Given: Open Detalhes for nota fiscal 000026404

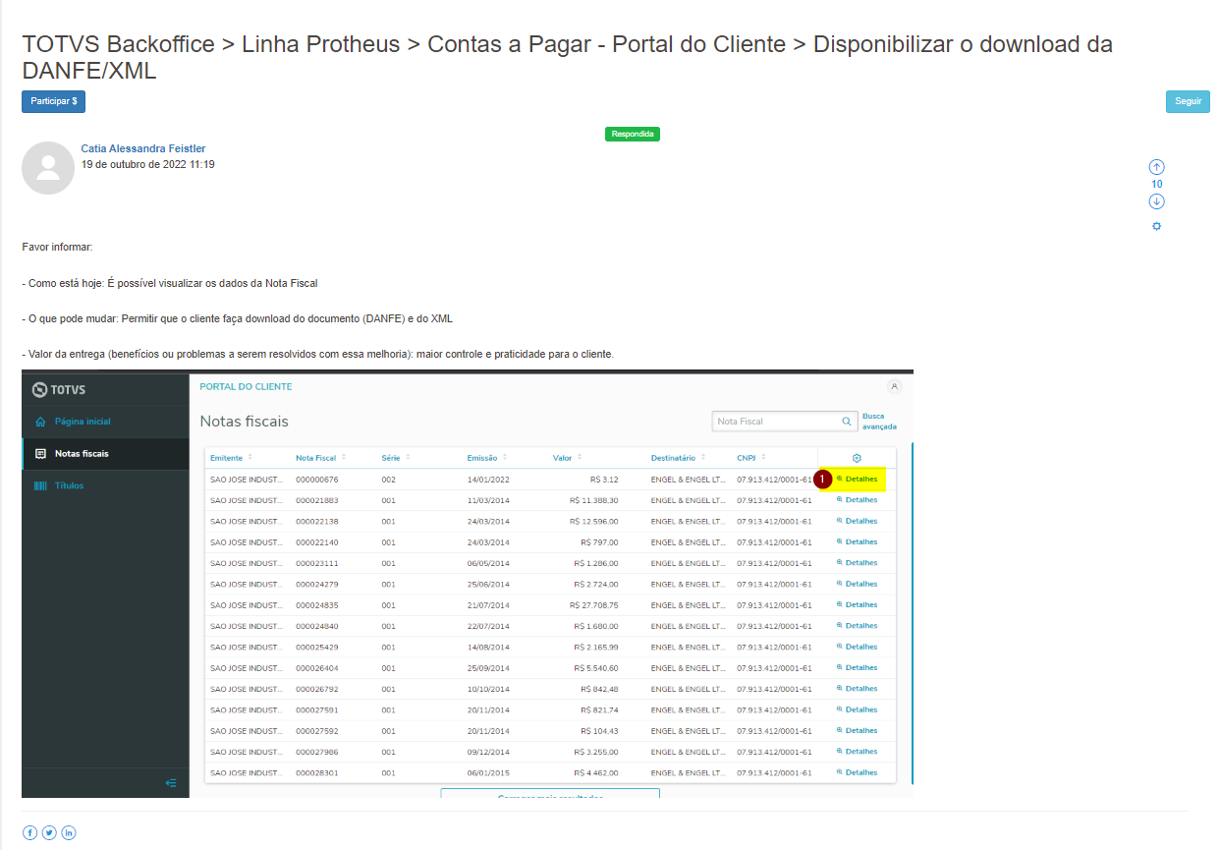Looking at the screenshot, I should [857, 668].
